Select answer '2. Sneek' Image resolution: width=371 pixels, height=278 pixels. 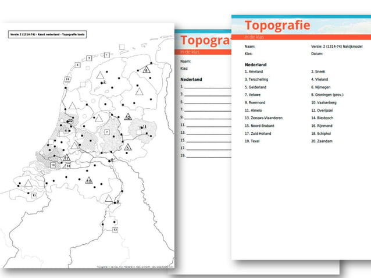(x=318, y=72)
